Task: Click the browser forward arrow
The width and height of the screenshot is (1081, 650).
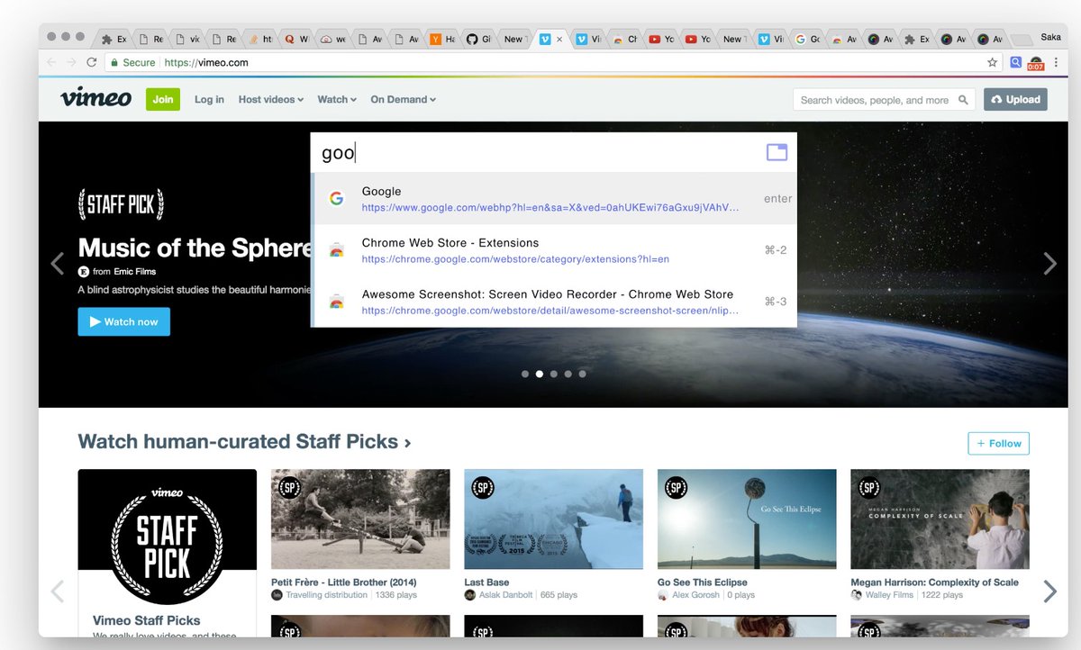Action: click(x=71, y=62)
